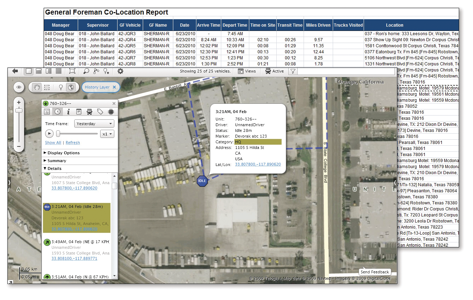Open the vehicle truck tab icon

[89, 112]
